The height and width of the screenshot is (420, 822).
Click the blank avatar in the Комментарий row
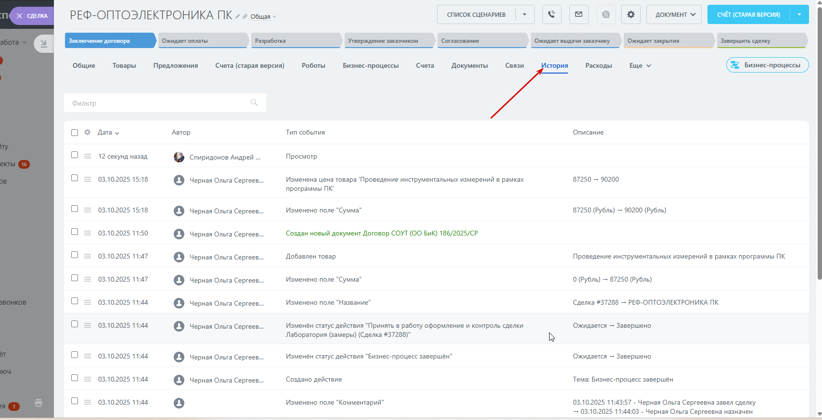179,403
